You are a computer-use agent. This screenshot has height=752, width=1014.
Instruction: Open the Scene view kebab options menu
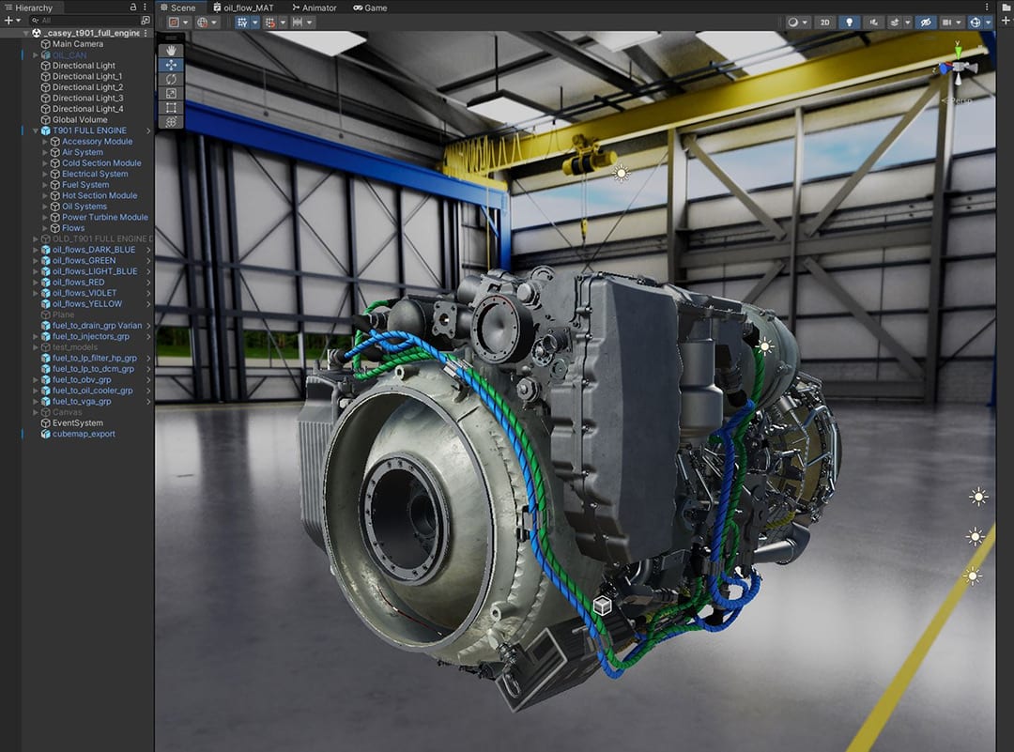coord(987,8)
